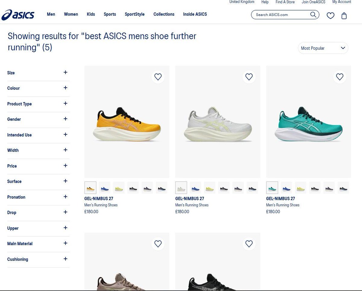Favourite the black shoe in second row
The width and height of the screenshot is (362, 291).
249,244
